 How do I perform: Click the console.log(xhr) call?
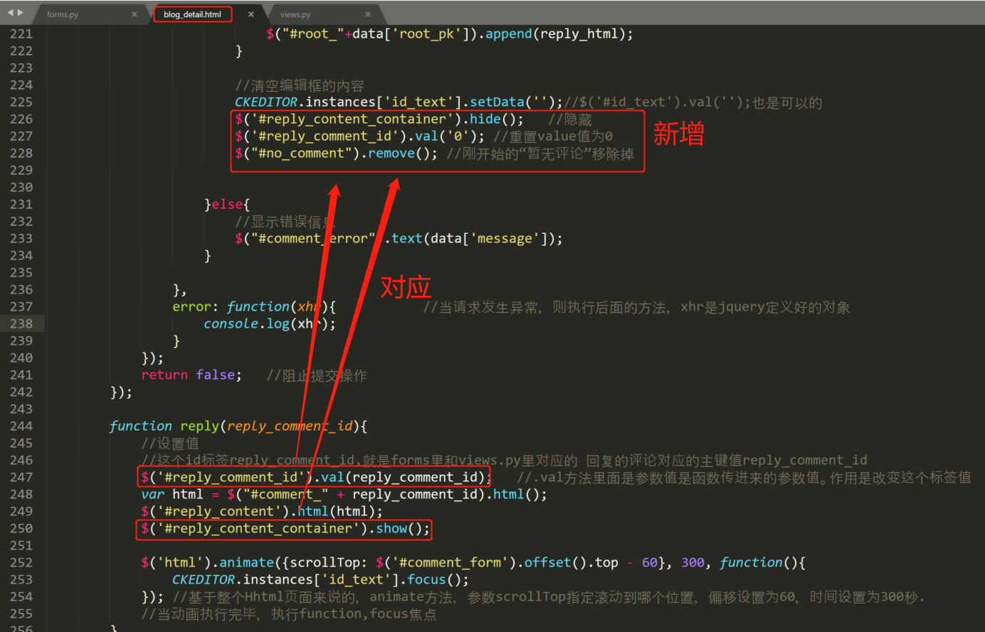pyautogui.click(x=253, y=323)
